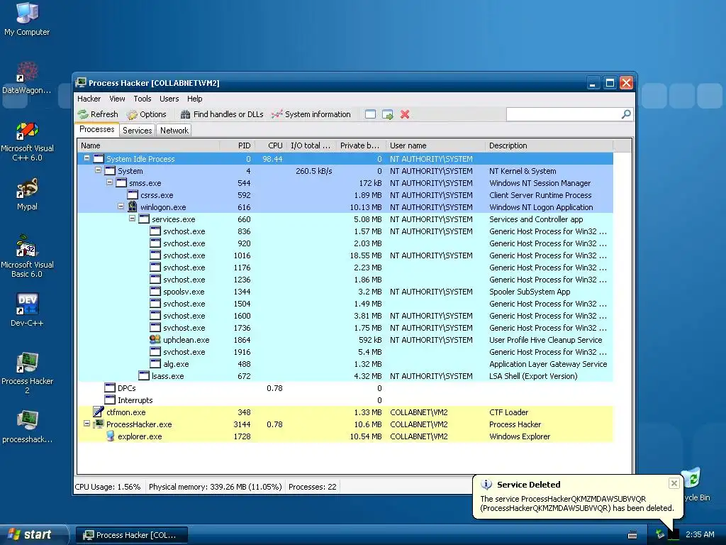Sort by the Description column header
The width and height of the screenshot is (726, 545).
click(549, 145)
